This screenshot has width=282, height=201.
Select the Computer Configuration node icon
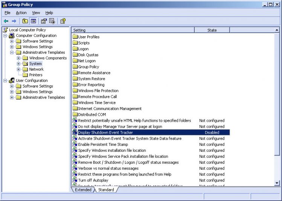(12, 36)
